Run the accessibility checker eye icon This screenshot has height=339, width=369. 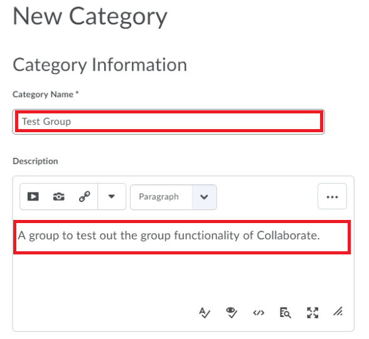pos(232,313)
